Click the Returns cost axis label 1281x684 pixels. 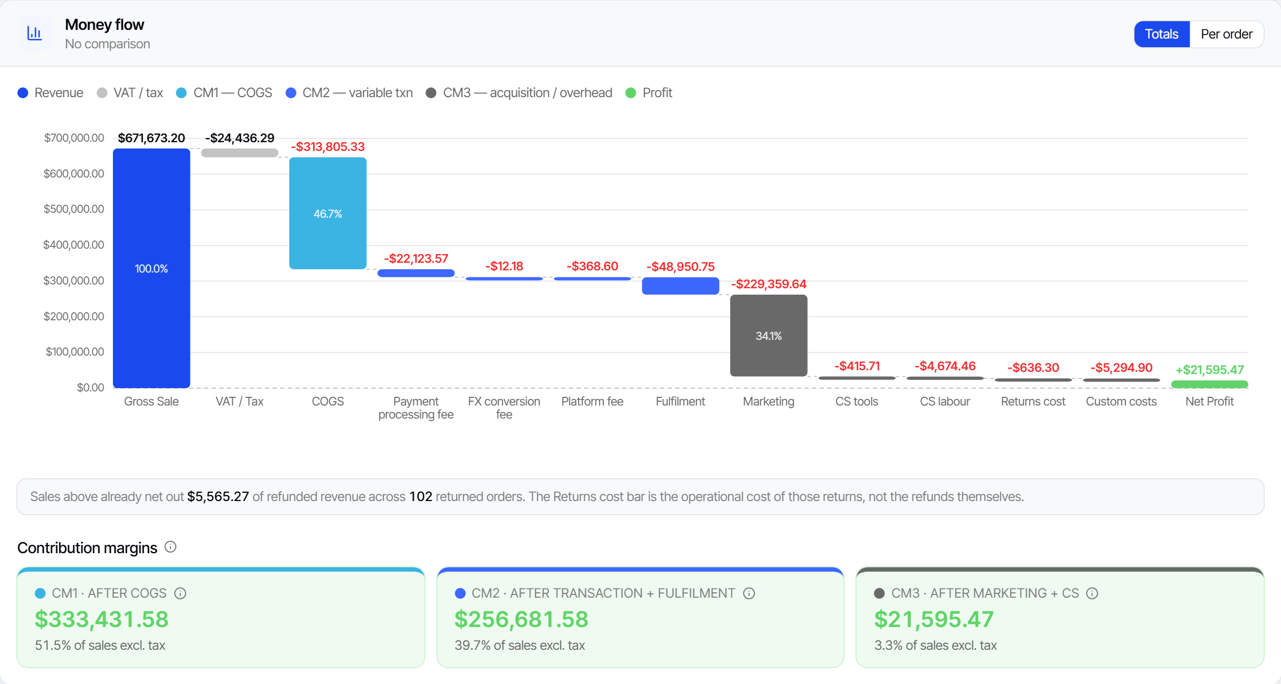(x=1033, y=401)
